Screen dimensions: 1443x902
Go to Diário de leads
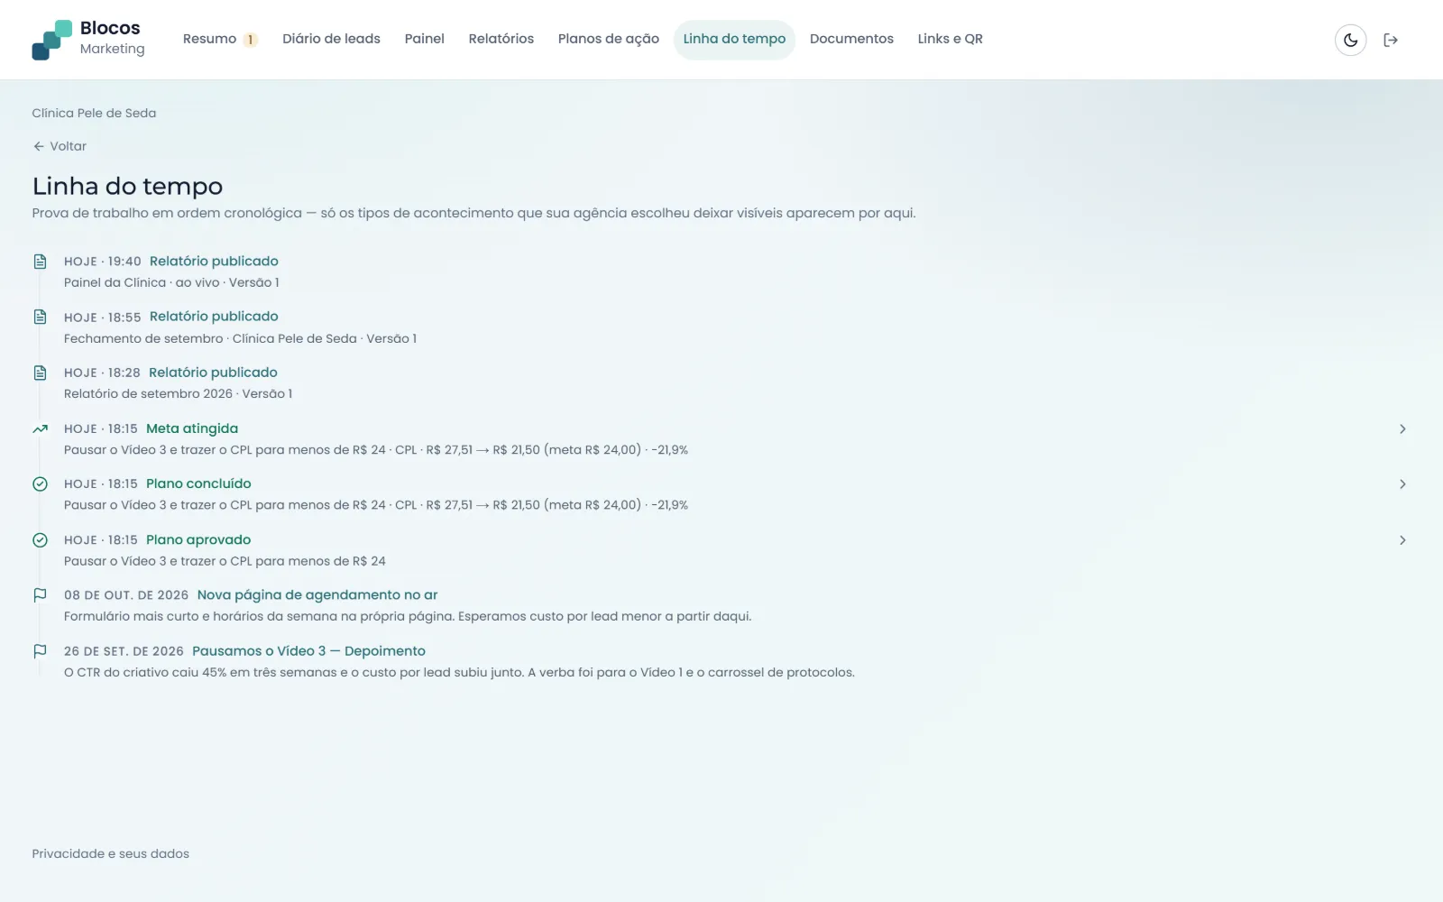click(331, 39)
